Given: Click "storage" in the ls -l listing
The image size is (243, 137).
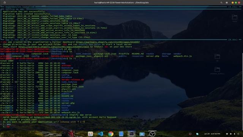Looking at the screenshot, I should [x=66, y=105].
